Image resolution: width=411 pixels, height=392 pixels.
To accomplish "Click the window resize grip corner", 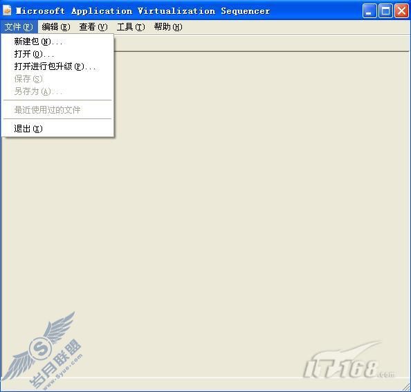I will point(406,386).
